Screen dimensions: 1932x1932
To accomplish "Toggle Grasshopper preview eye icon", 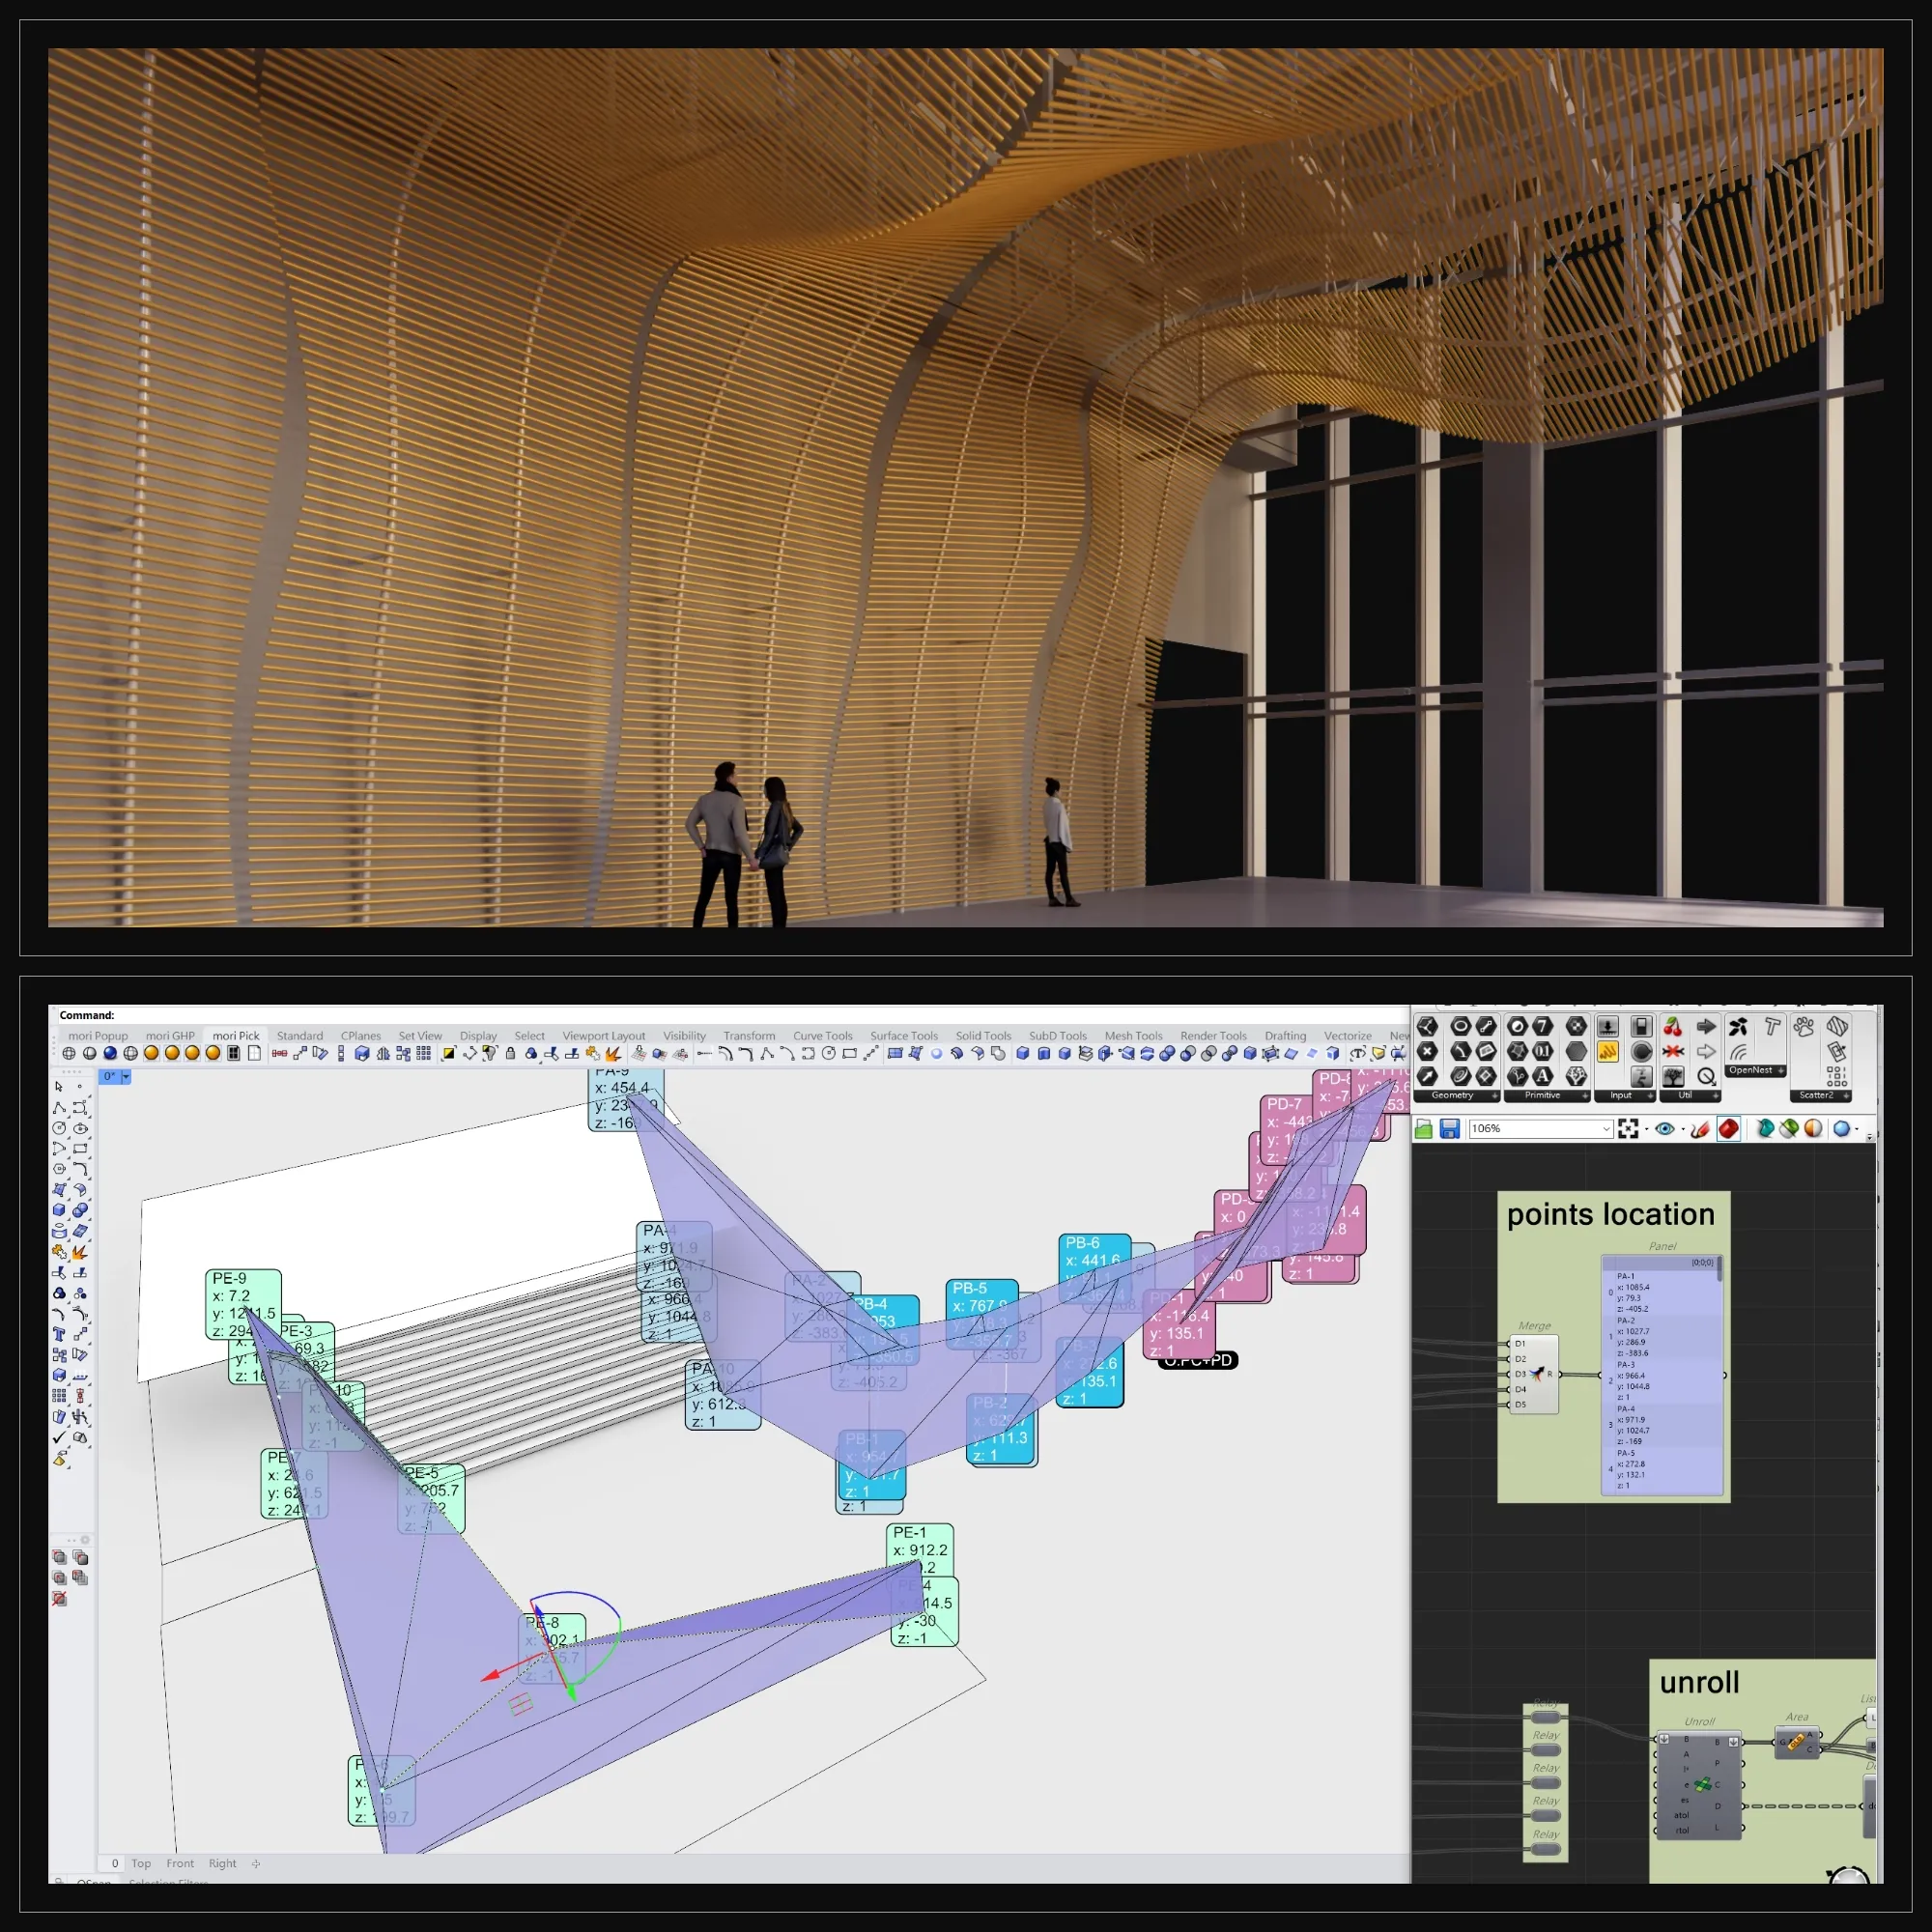I will click(x=1665, y=1129).
